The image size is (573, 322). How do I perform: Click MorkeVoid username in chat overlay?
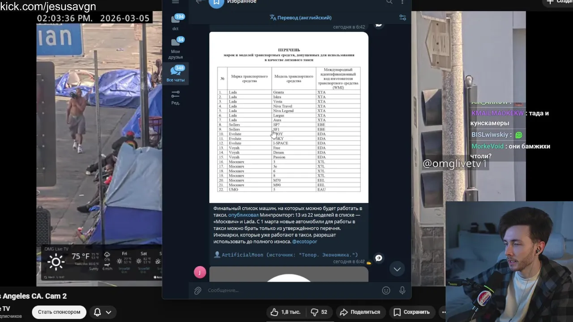point(487,146)
